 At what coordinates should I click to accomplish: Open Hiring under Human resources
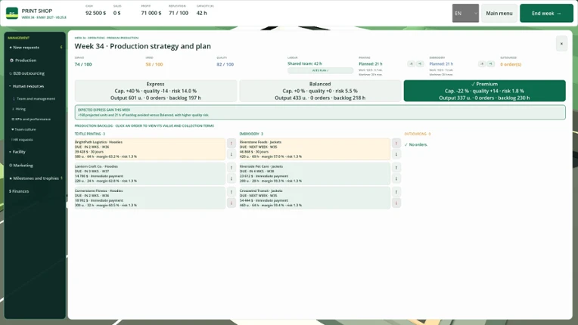pyautogui.click(x=19, y=109)
